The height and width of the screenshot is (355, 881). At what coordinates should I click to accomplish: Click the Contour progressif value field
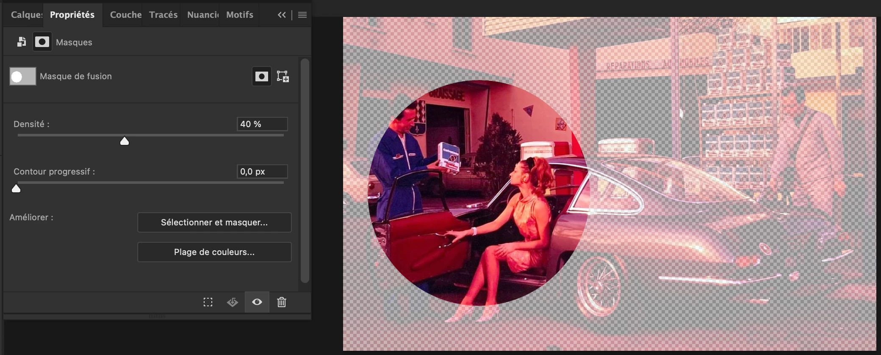[262, 172]
